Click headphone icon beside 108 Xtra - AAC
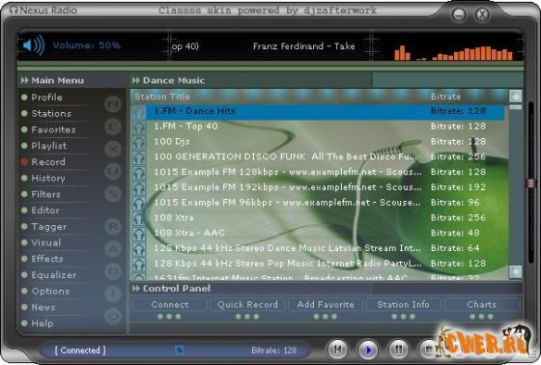 coord(139,234)
